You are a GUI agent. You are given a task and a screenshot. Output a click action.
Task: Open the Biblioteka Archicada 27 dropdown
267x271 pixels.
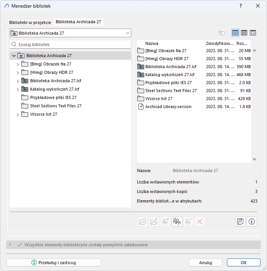pos(70,33)
